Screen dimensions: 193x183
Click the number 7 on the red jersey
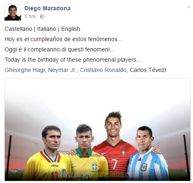click(x=115, y=164)
